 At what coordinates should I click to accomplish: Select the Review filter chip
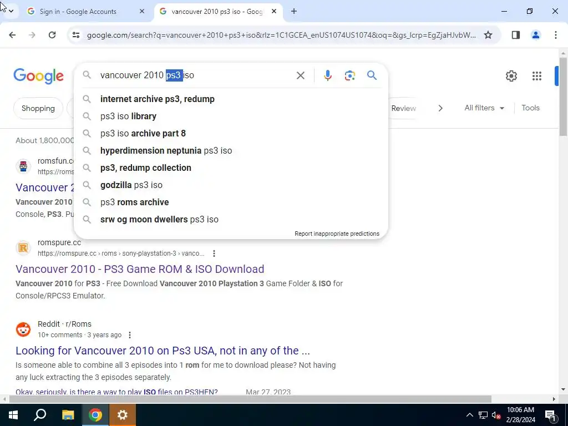(404, 108)
